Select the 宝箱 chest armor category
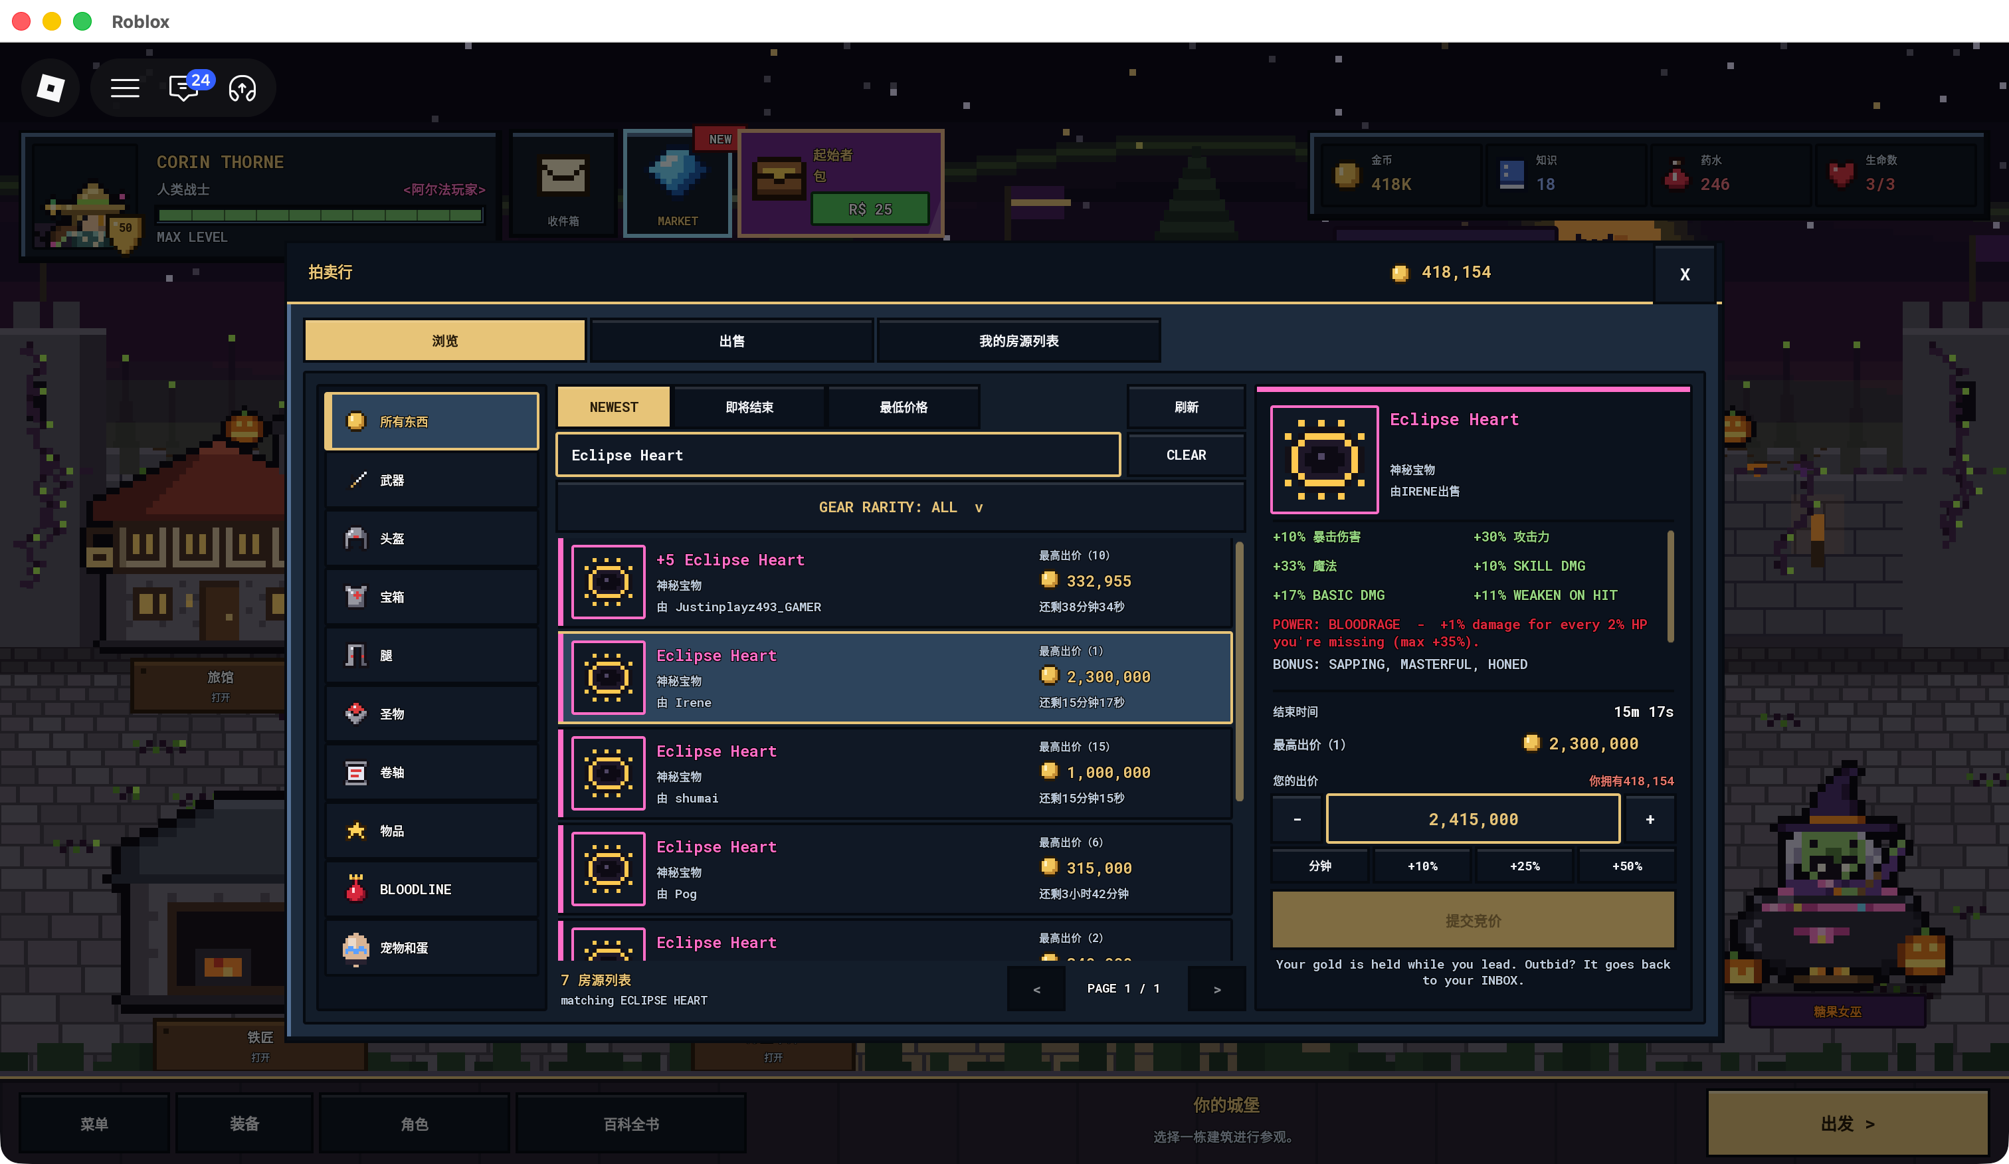The image size is (2009, 1164). 431,597
